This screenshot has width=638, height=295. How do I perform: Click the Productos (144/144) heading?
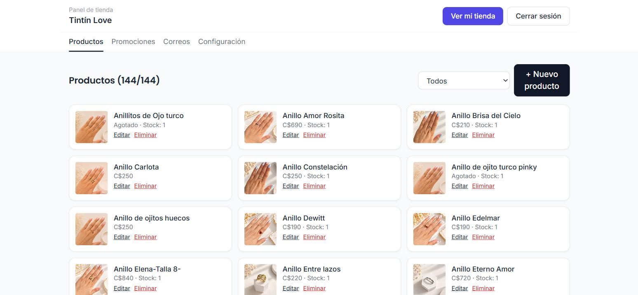click(114, 80)
